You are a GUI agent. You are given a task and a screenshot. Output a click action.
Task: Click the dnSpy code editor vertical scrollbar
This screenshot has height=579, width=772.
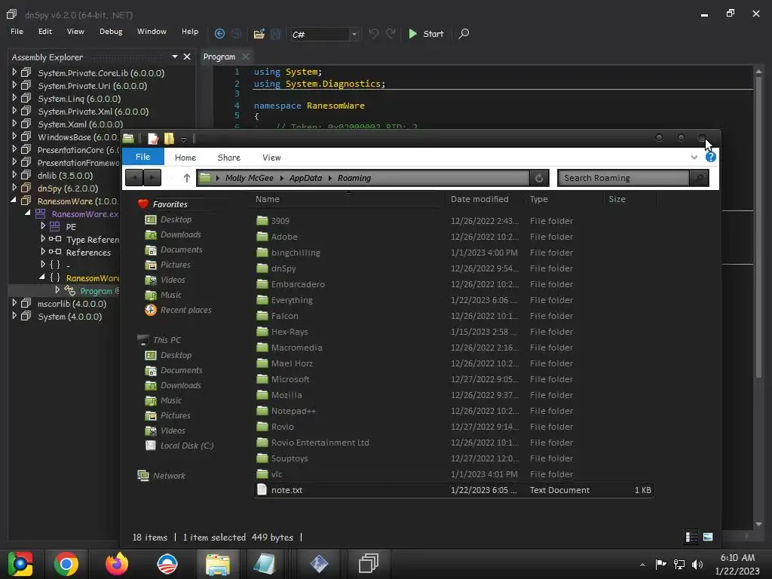pos(758,226)
